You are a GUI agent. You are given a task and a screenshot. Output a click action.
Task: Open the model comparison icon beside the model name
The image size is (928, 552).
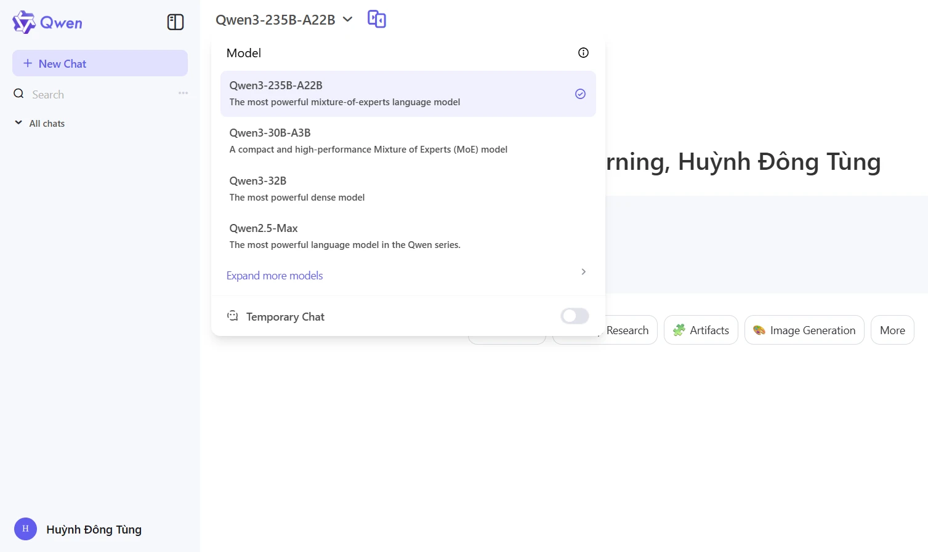pyautogui.click(x=377, y=19)
